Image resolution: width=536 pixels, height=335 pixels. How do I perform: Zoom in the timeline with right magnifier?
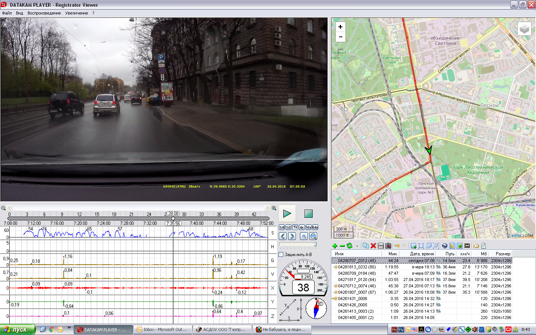274,208
